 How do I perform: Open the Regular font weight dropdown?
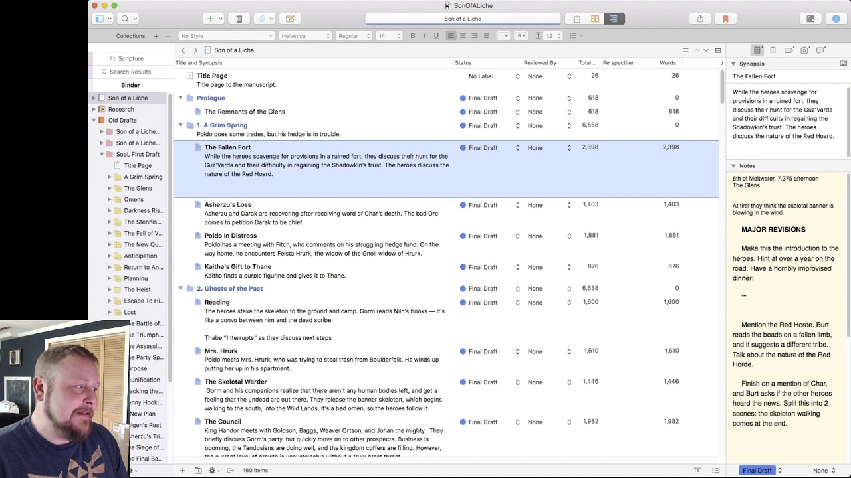click(354, 36)
